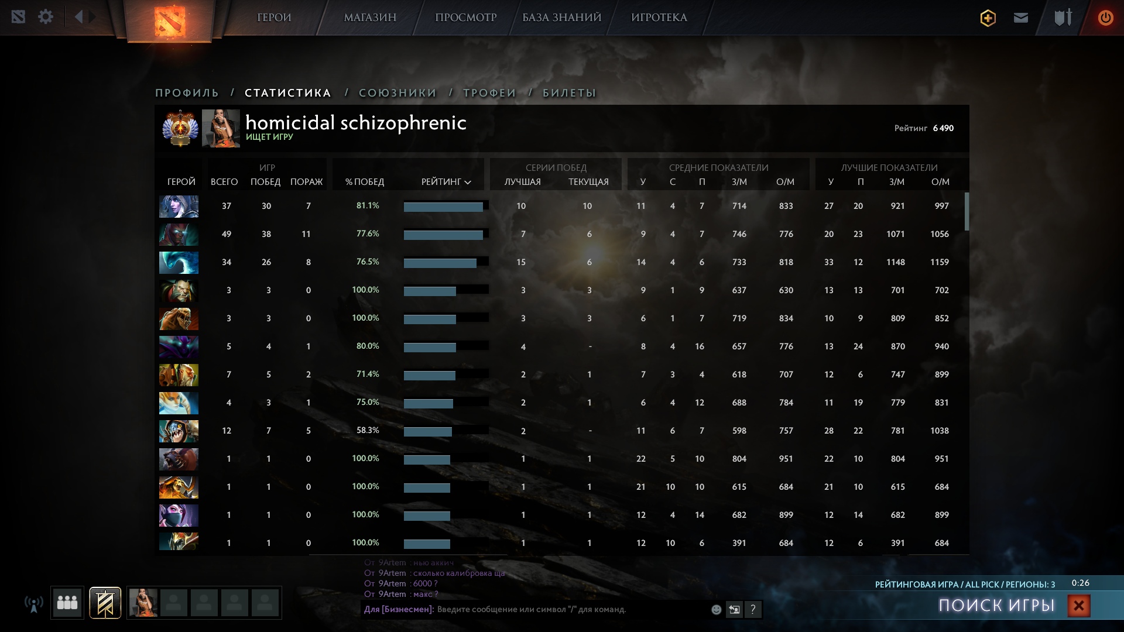Select the hero portrait with 75.0% wins
Viewport: 1124px width, 632px height.
pyautogui.click(x=179, y=403)
